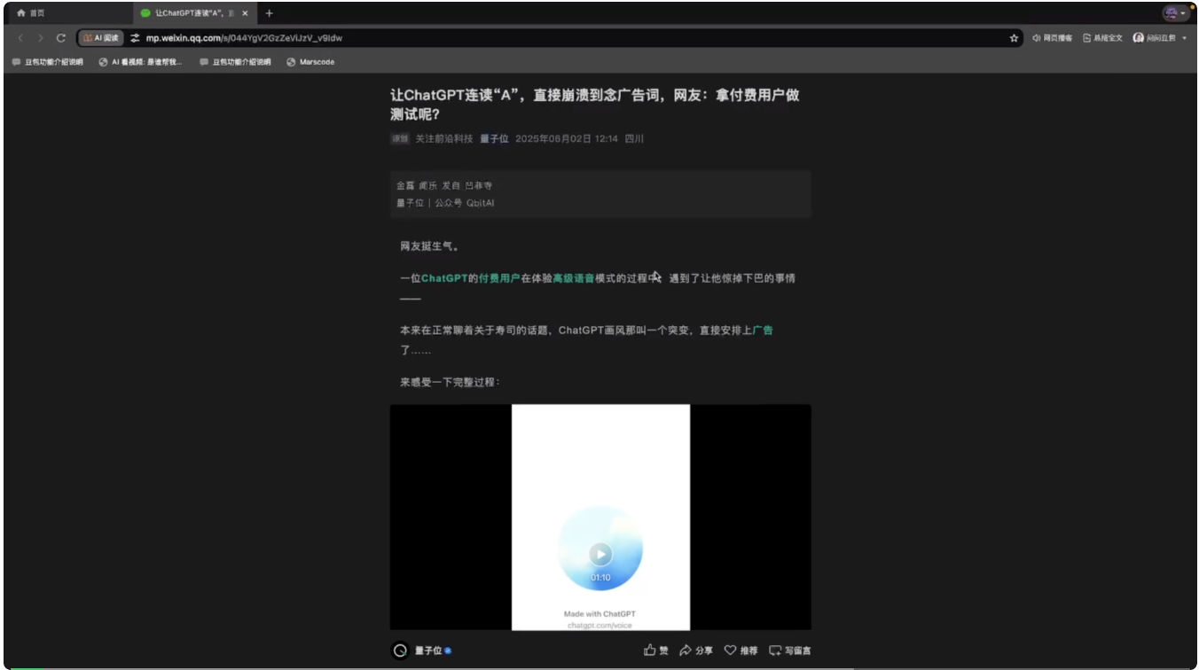Click 总结全文 summarize article button
The width and height of the screenshot is (1199, 670).
[1102, 38]
